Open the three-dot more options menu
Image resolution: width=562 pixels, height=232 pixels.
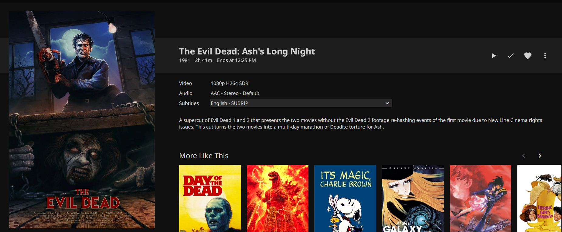tap(545, 56)
